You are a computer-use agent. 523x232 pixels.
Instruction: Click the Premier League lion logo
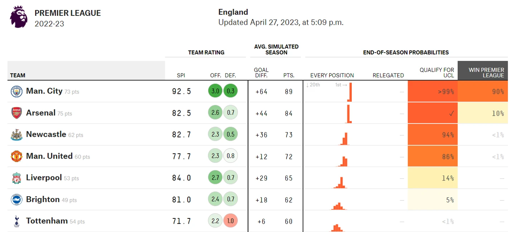point(19,17)
